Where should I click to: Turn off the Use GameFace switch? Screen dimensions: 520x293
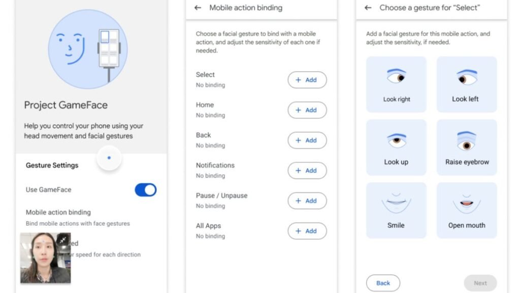tap(145, 190)
